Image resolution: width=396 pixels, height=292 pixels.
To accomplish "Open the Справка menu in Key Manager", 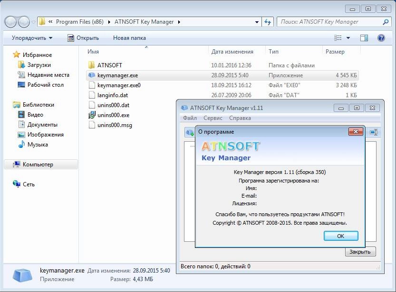I will pos(240,118).
